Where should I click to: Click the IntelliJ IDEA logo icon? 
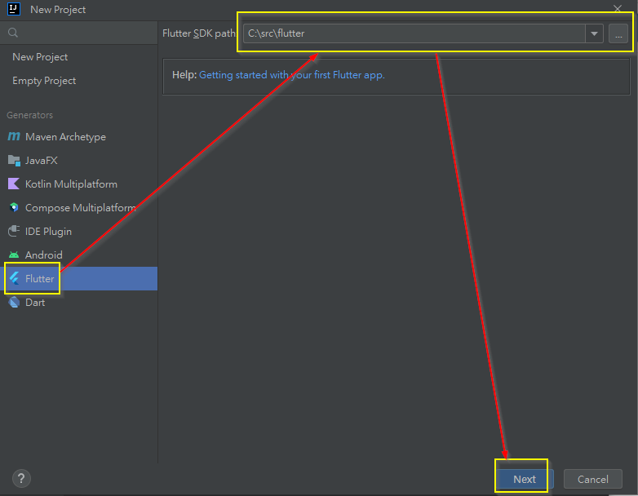tap(14, 8)
